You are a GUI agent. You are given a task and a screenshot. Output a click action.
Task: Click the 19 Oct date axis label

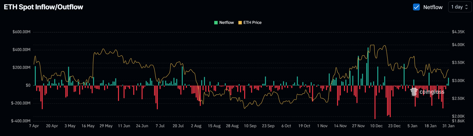point(304,126)
